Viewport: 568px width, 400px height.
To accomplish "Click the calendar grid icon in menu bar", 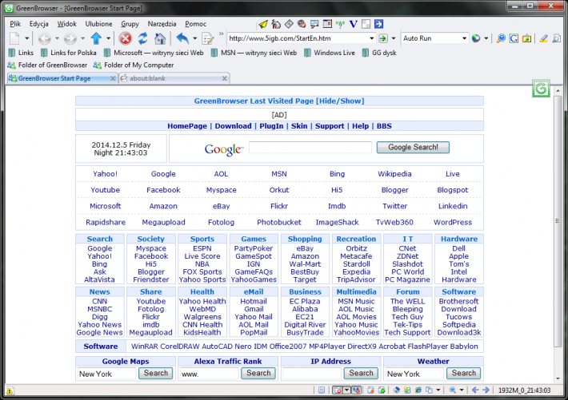I will pyautogui.click(x=327, y=24).
